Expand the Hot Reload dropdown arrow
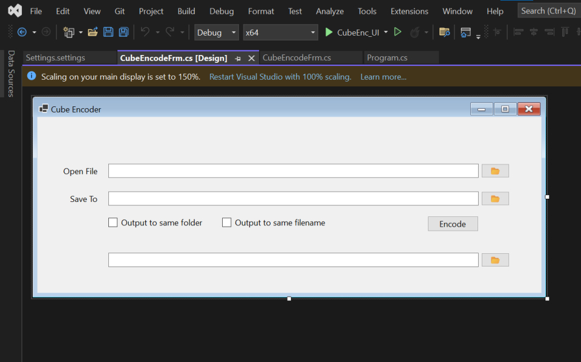Image resolution: width=581 pixels, height=362 pixels. [x=426, y=33]
